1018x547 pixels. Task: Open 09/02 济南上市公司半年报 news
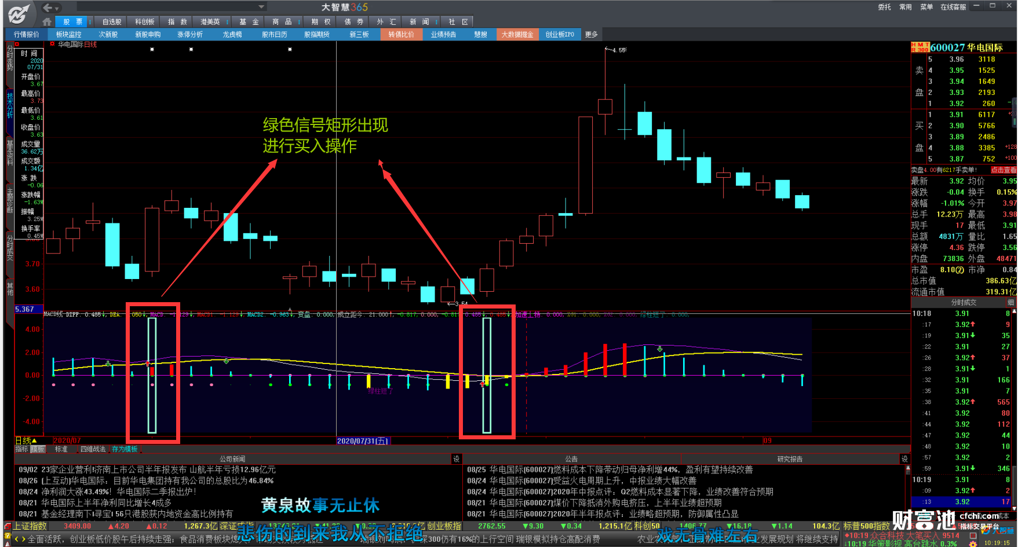pyautogui.click(x=147, y=469)
